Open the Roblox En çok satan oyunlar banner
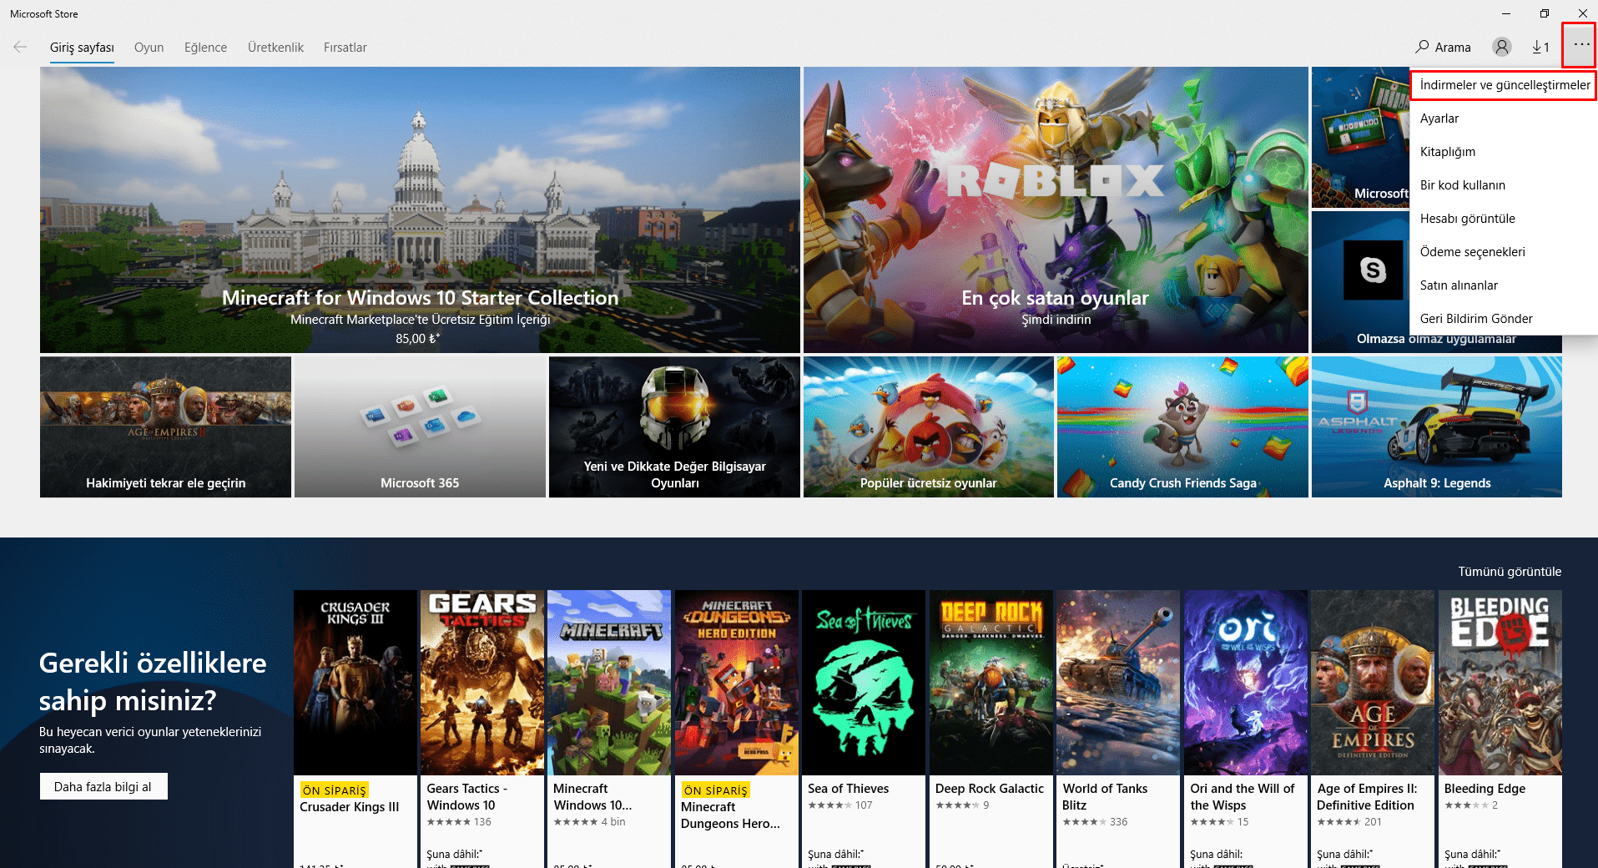This screenshot has width=1598, height=868. point(1056,209)
